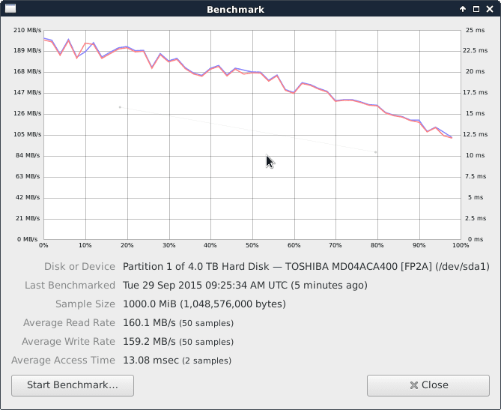The width and height of the screenshot is (501, 410).
Task: Select the "42 MB/s" axis label
Action: coord(28,197)
